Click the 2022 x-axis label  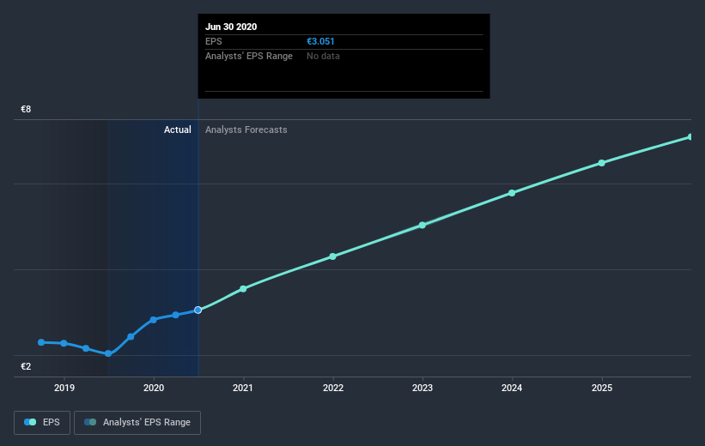point(333,388)
